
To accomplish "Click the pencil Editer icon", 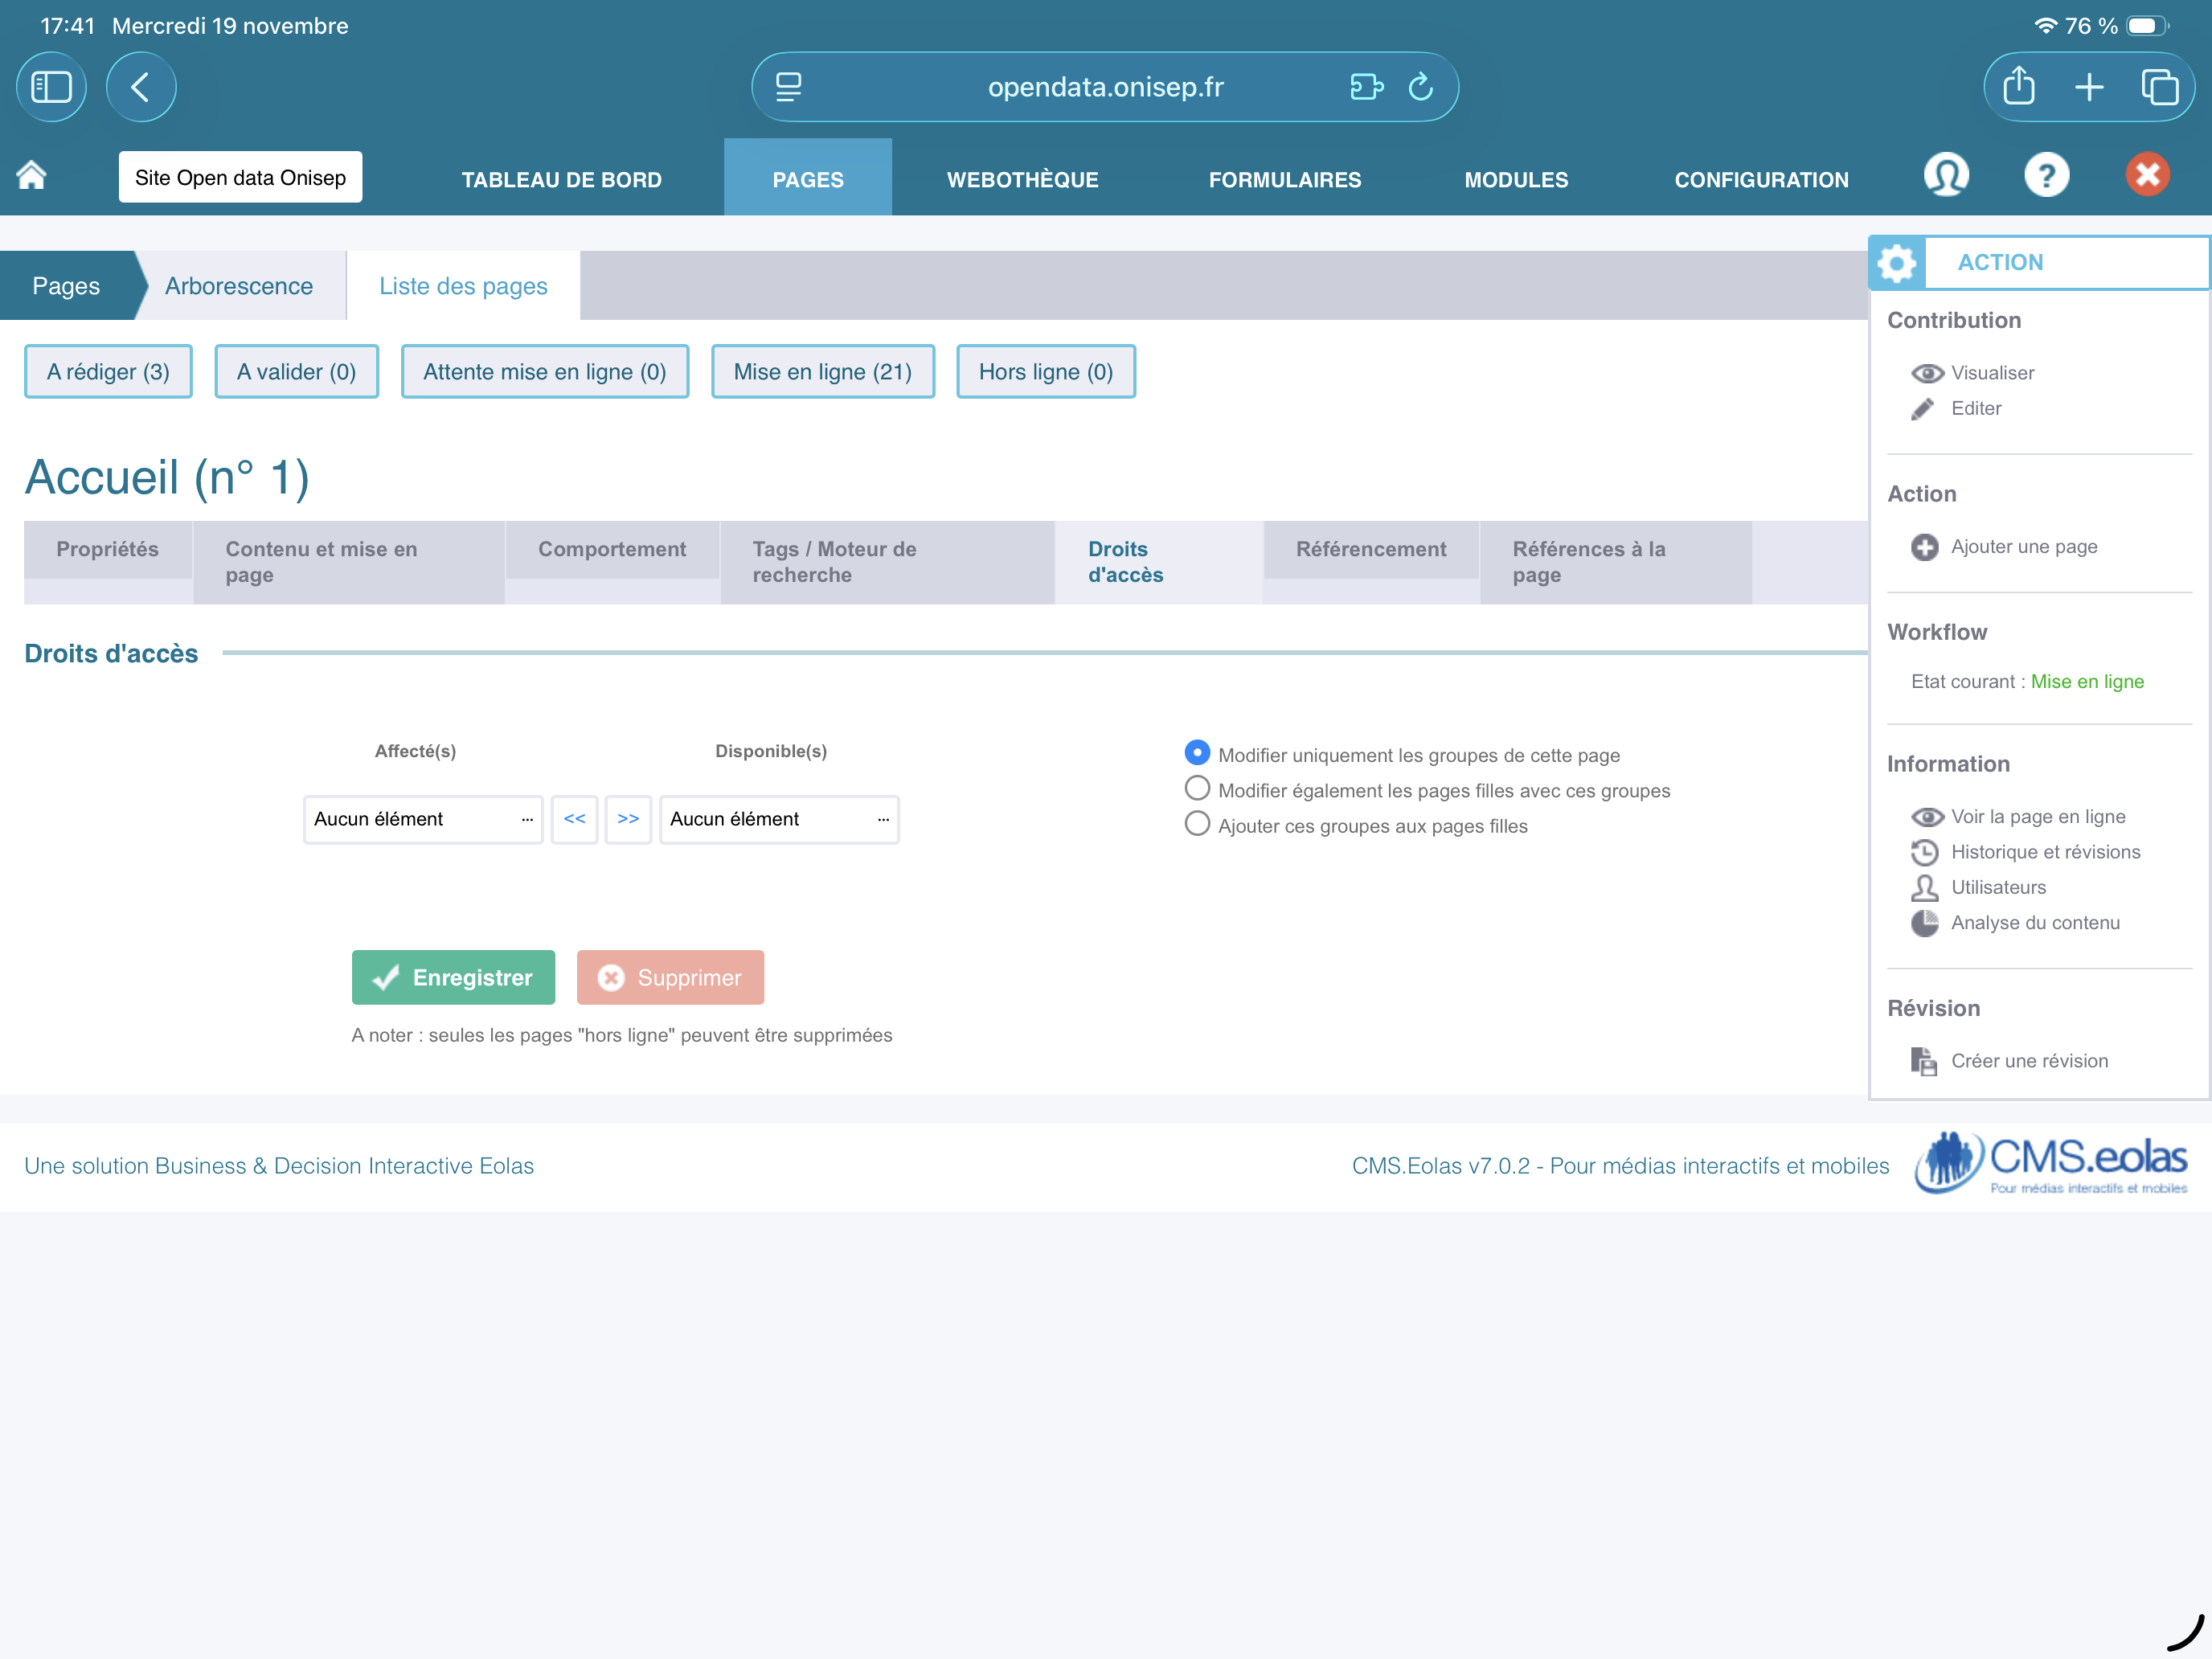I will point(1922,409).
